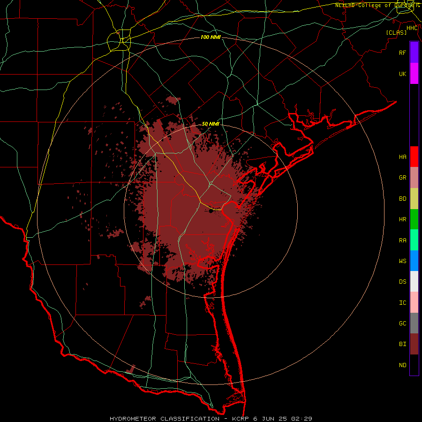This screenshot has height=422, width=422.
Task: Click the IC light-pink legend swatch
Action: [414, 302]
